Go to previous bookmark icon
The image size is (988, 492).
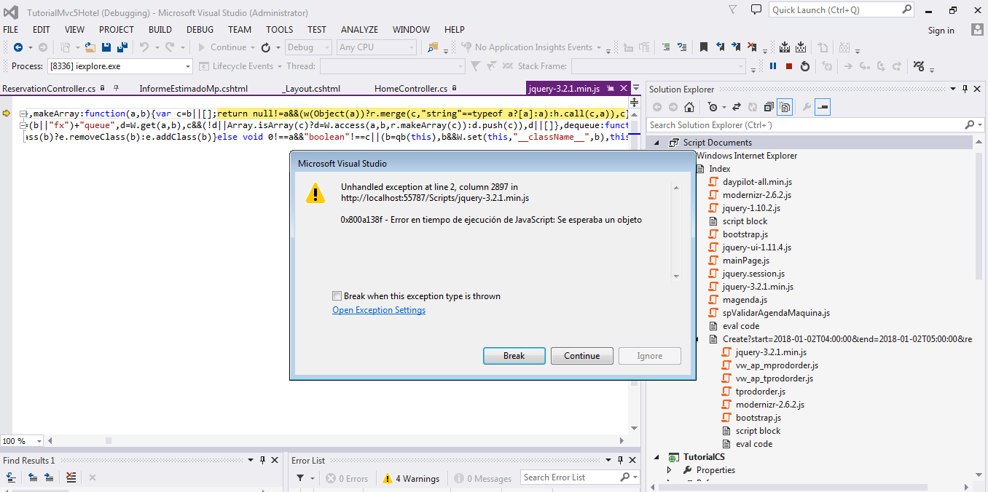click(x=720, y=47)
